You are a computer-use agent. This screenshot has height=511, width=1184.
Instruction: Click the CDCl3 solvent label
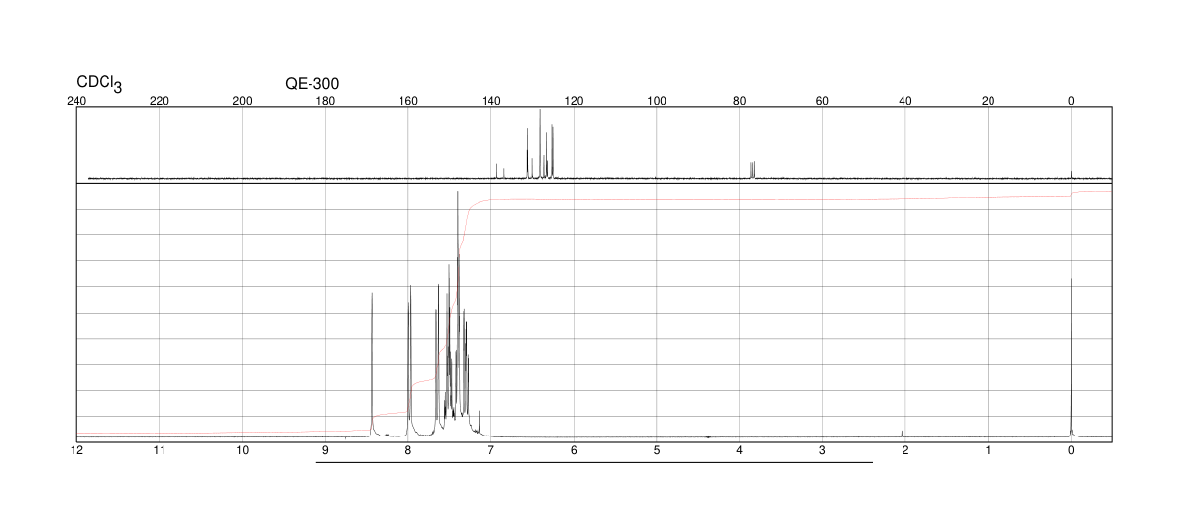click(x=100, y=84)
